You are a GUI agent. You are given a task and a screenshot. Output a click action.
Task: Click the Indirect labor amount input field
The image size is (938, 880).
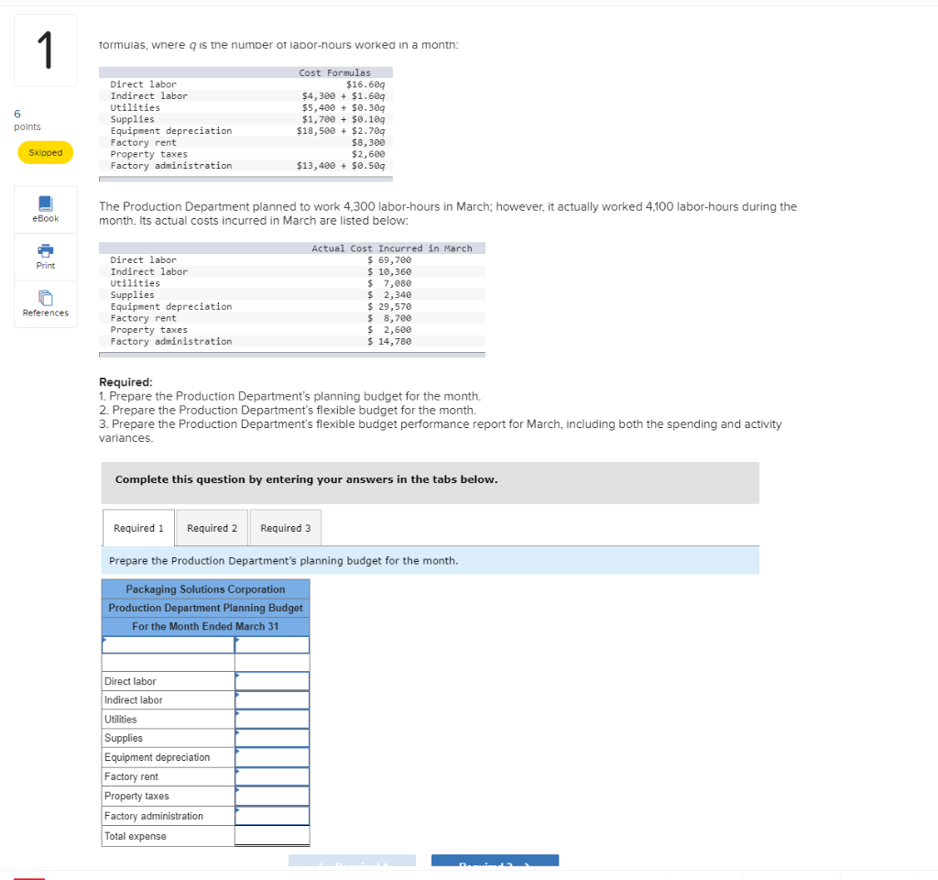272,699
